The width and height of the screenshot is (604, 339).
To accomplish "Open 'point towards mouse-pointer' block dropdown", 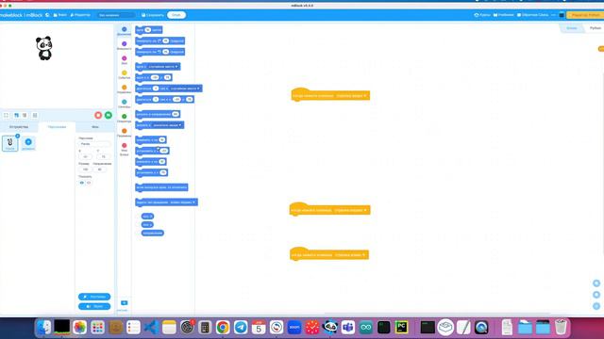I will coord(167,125).
